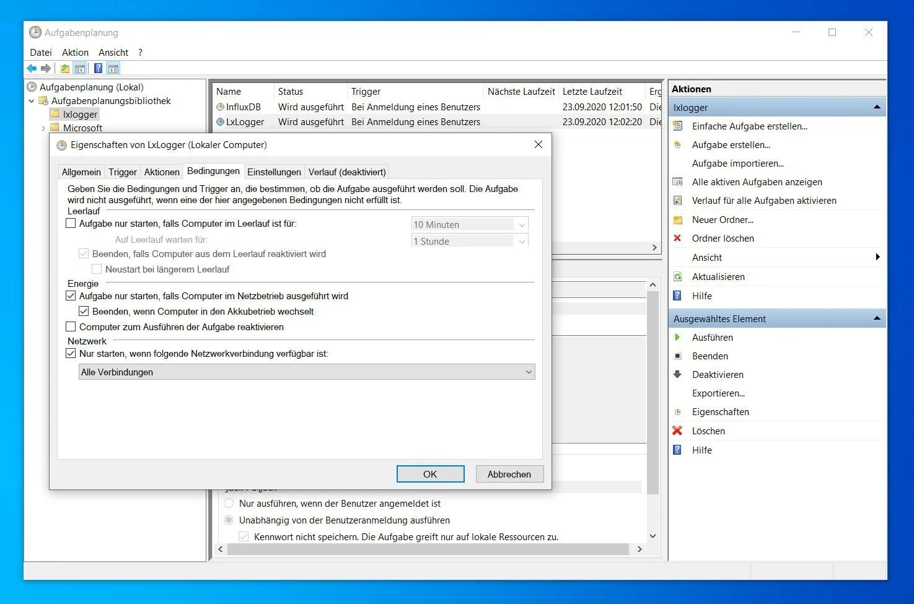This screenshot has width=914, height=604.
Task: Click the OK button in properties dialog
Action: click(x=430, y=474)
